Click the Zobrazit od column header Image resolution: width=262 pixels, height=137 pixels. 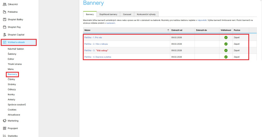(x=177, y=30)
